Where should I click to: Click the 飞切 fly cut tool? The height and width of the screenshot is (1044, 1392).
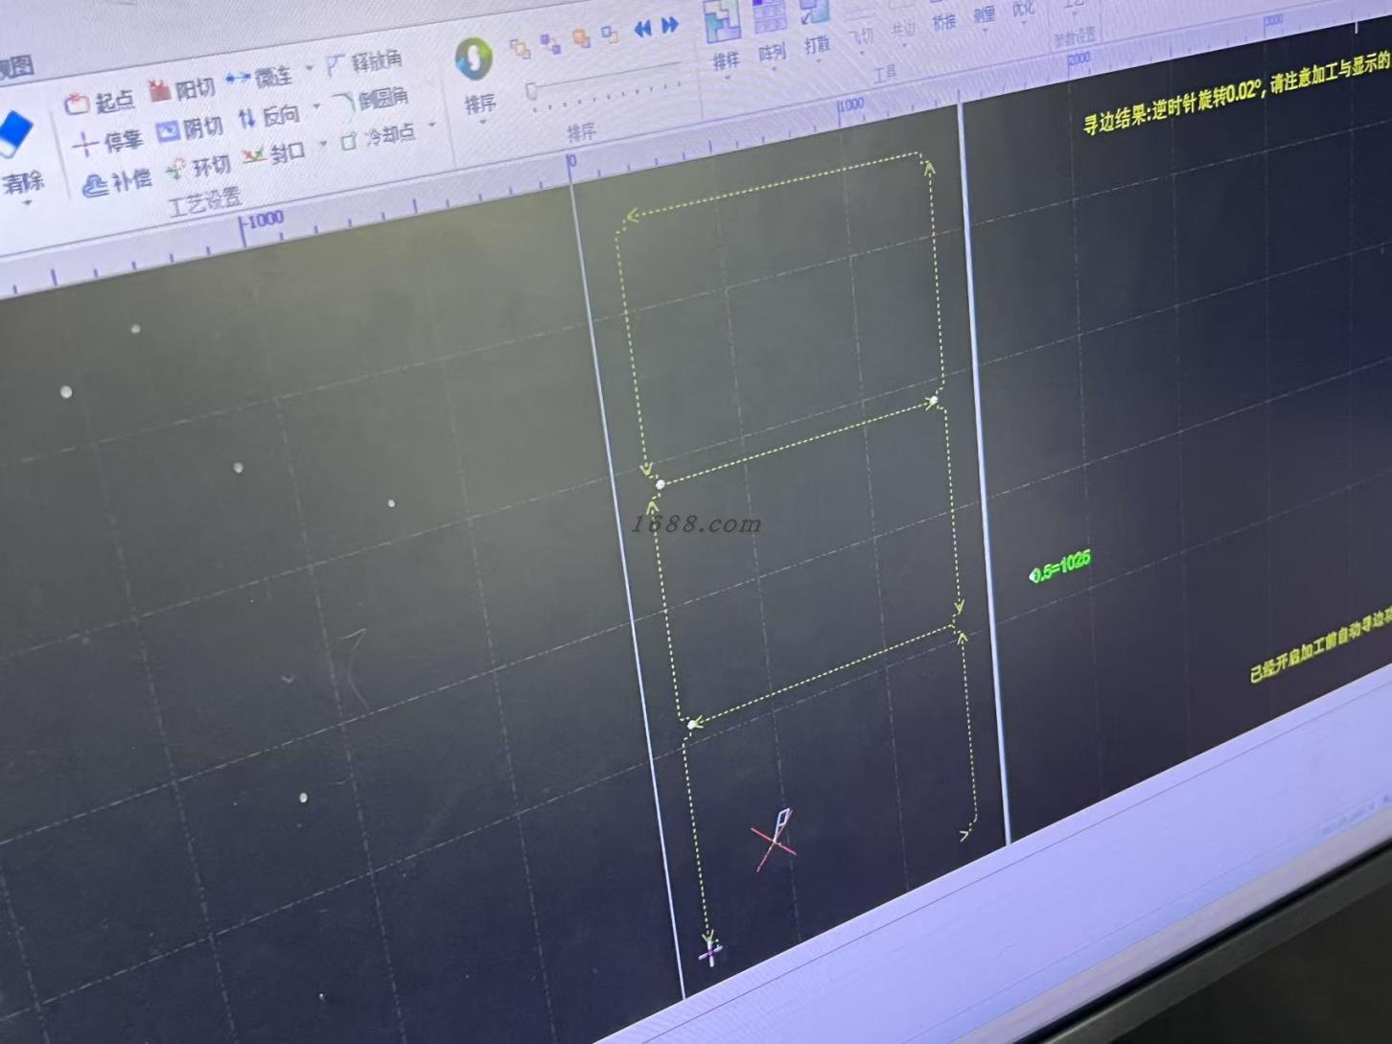[861, 35]
